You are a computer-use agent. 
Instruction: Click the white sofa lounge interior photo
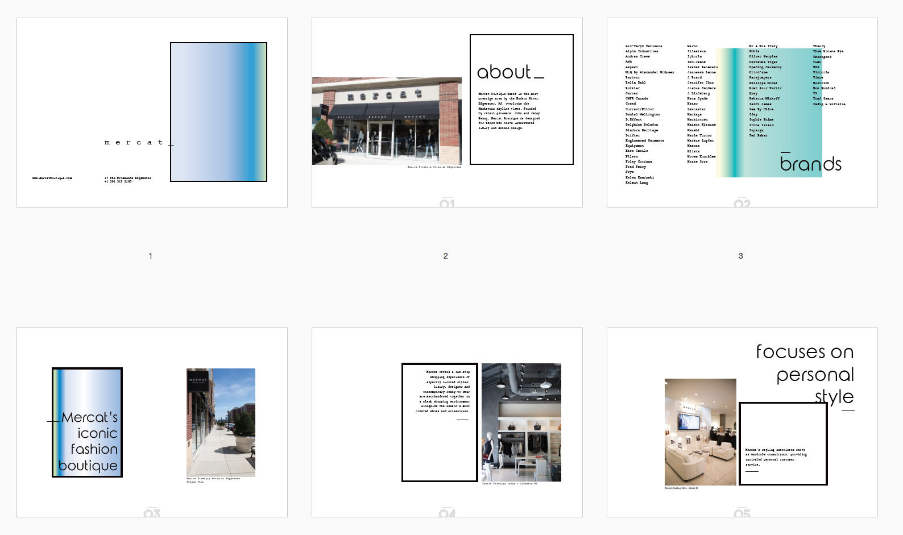point(701,432)
